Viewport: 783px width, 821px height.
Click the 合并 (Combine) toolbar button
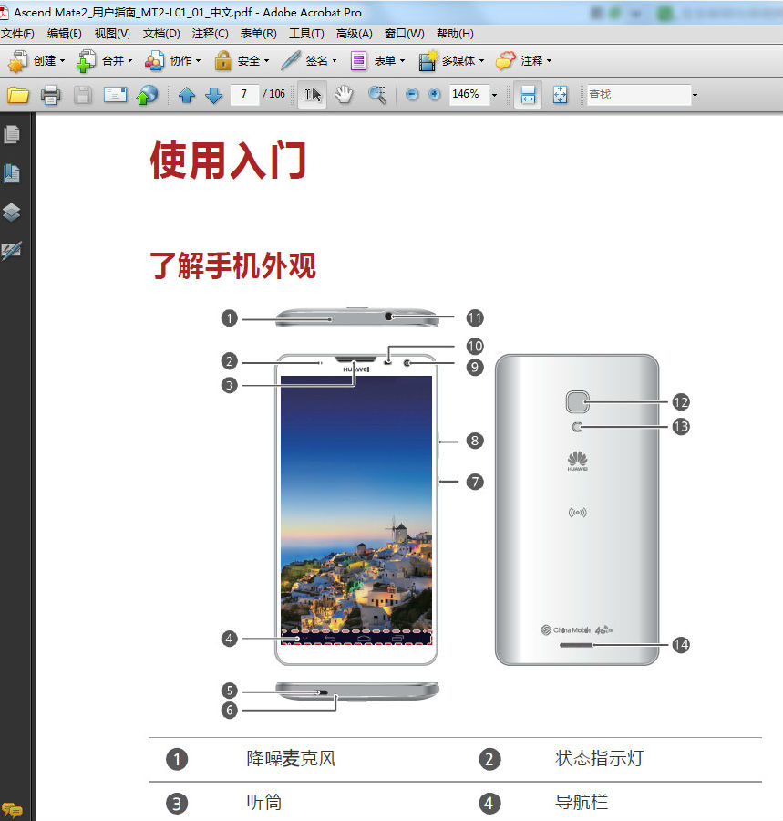pyautogui.click(x=105, y=61)
